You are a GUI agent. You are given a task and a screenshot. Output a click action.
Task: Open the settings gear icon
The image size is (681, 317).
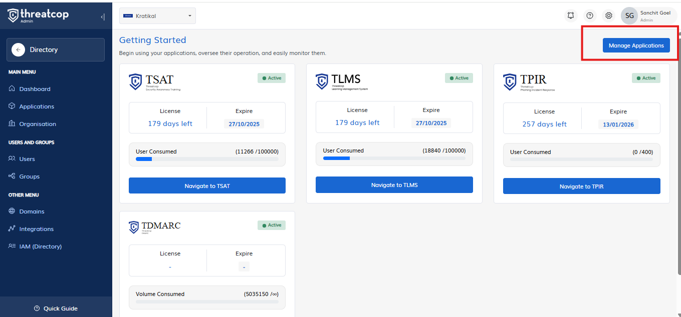pos(608,15)
